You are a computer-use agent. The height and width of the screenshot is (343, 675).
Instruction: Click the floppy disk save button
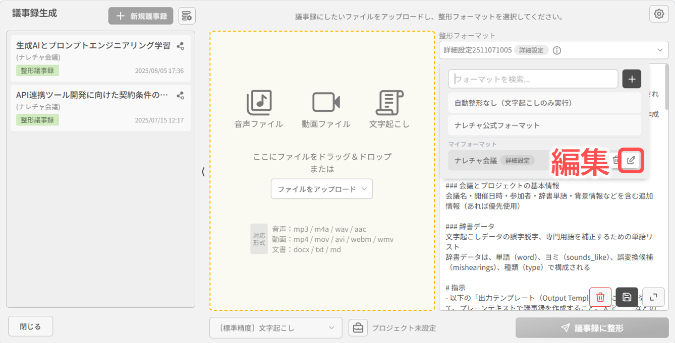[627, 297]
